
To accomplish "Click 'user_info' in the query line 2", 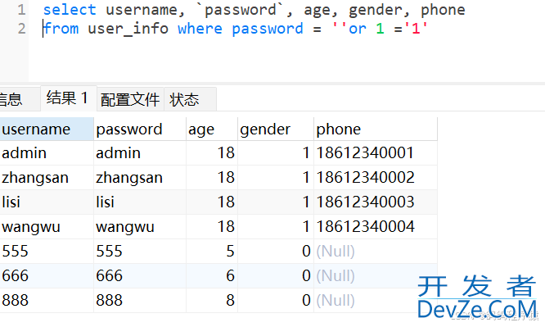I will point(128,29).
